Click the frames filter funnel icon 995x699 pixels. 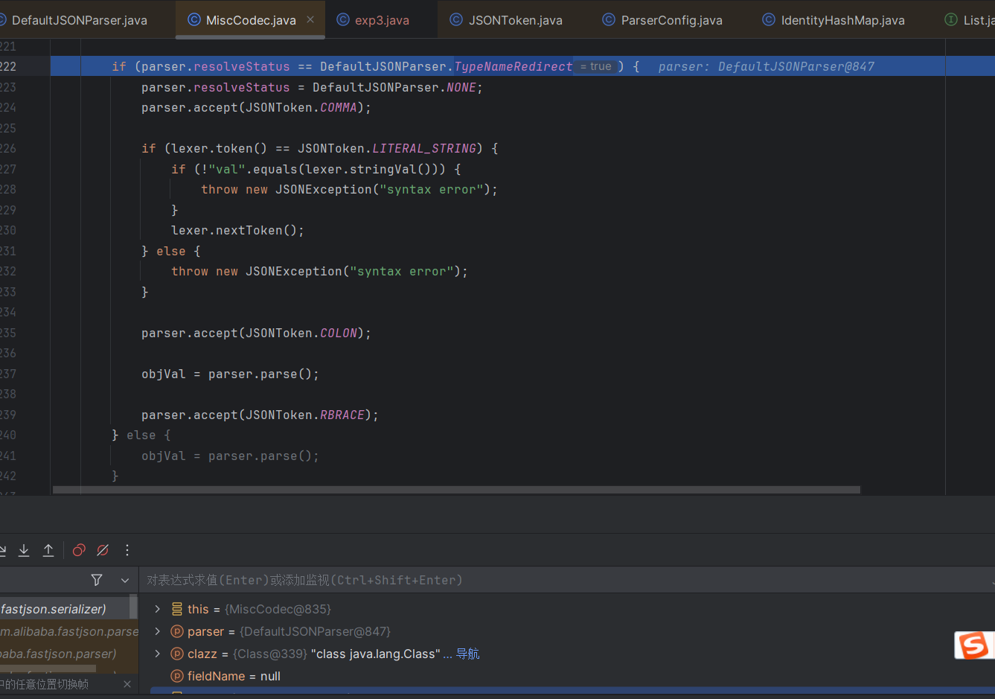tap(97, 580)
